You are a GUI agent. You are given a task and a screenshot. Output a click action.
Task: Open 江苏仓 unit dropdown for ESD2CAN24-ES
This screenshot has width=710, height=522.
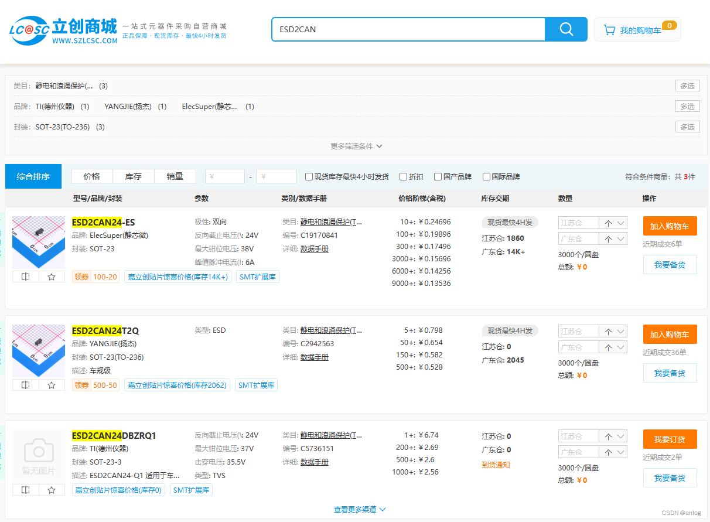(x=613, y=223)
